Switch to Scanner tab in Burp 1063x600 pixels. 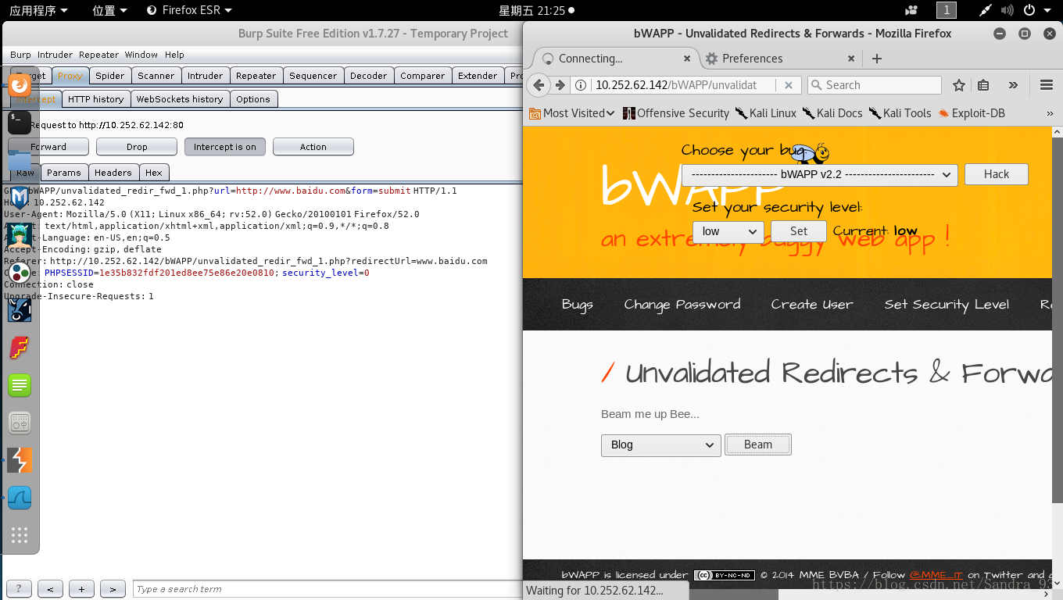(156, 76)
